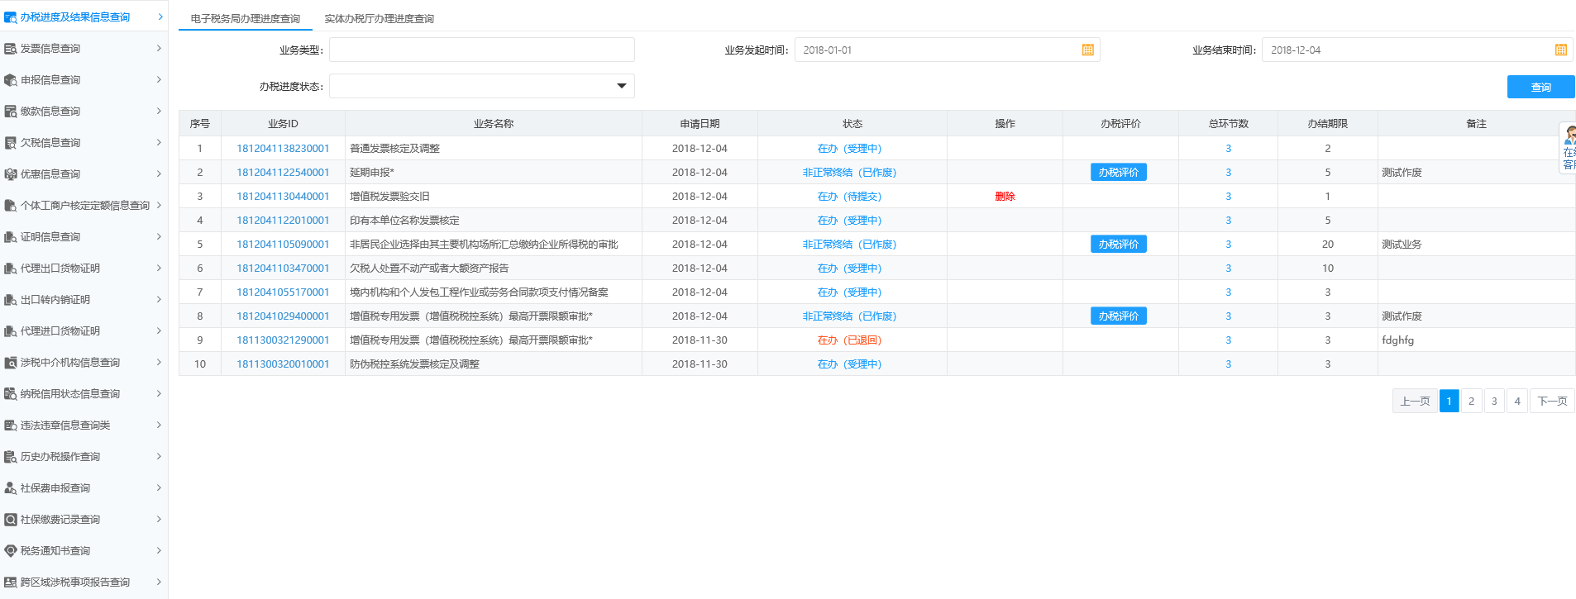Click the 历史办税操作查询 sidebar icon
1576x599 pixels.
pos(10,457)
